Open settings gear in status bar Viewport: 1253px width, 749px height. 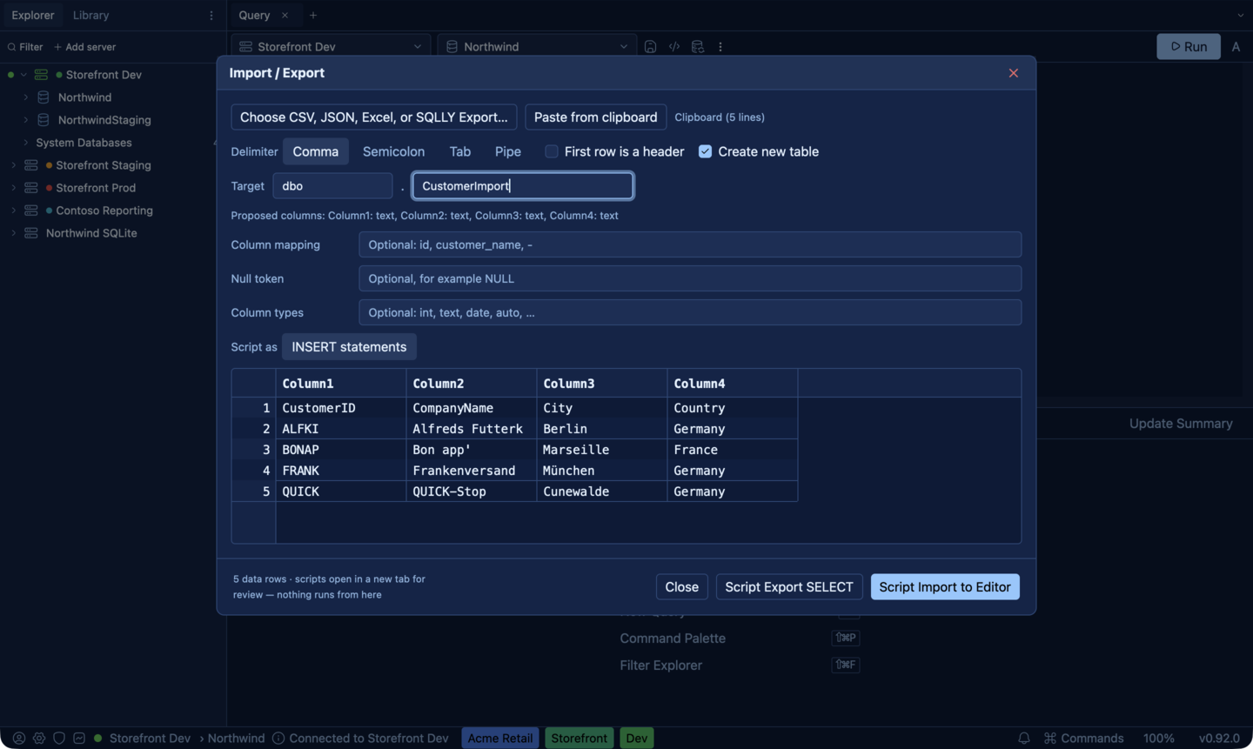[39, 738]
